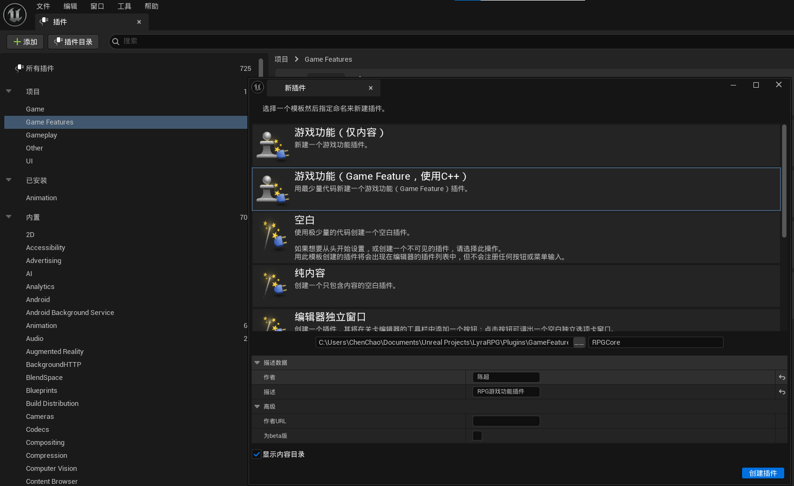The image size is (794, 486).
Task: Select the 纯内容 template icon
Action: pos(274,284)
